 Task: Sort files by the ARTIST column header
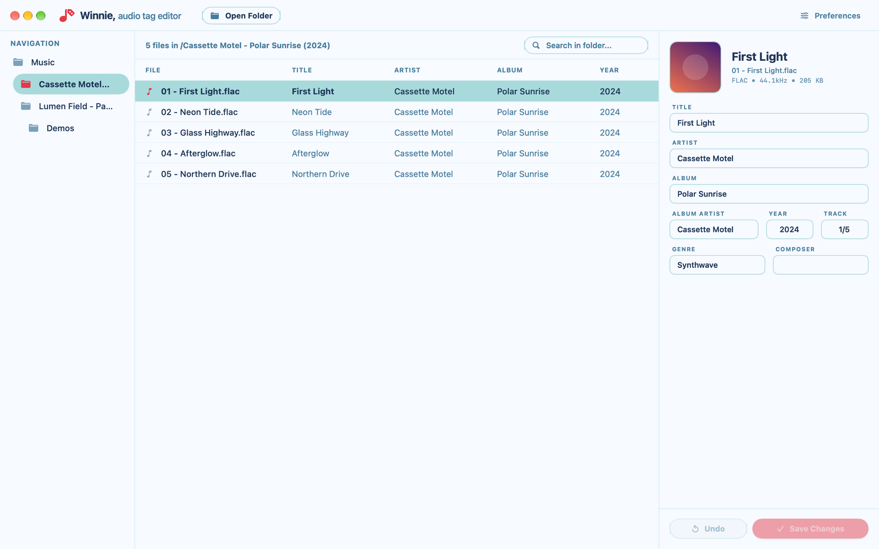pos(407,70)
